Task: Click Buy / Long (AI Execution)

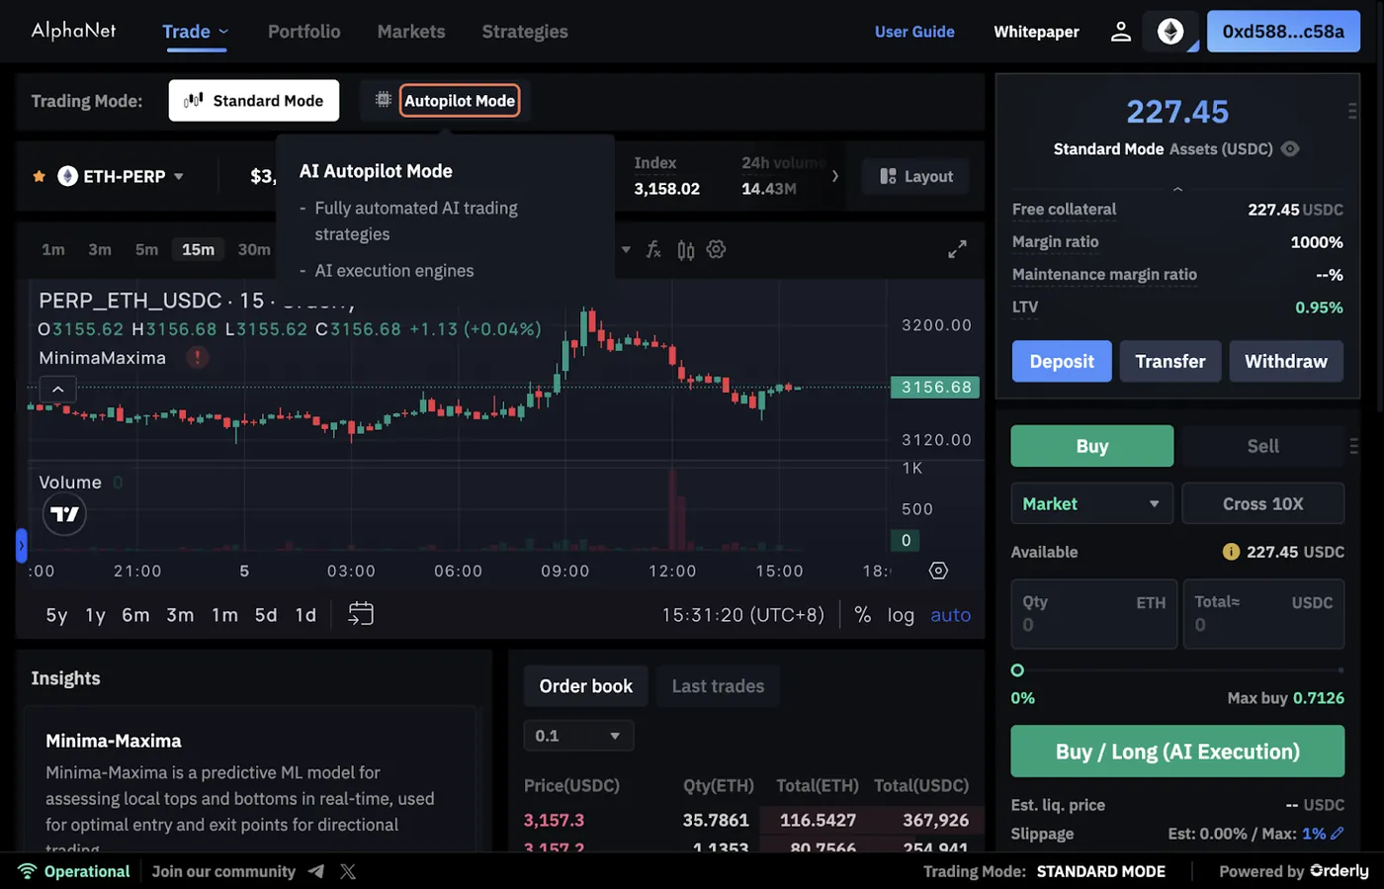Action: point(1177,752)
